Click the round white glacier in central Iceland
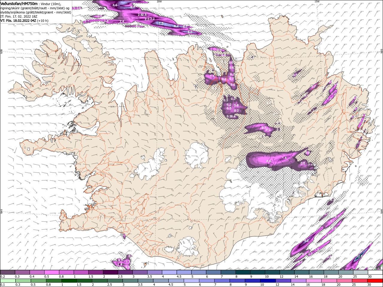The width and height of the screenshot is (383, 287). coord(197,155)
